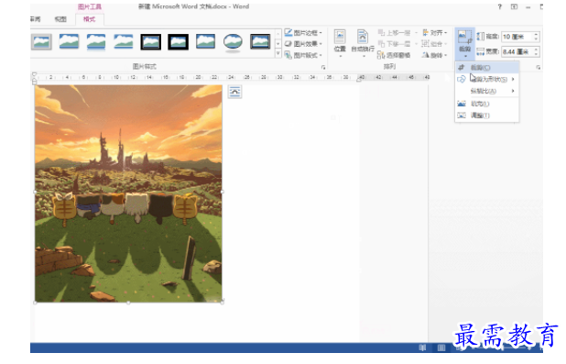Open the Selection Pane (选择窗格)
Image resolution: width=566 pixels, height=364 pixels.
click(x=394, y=55)
